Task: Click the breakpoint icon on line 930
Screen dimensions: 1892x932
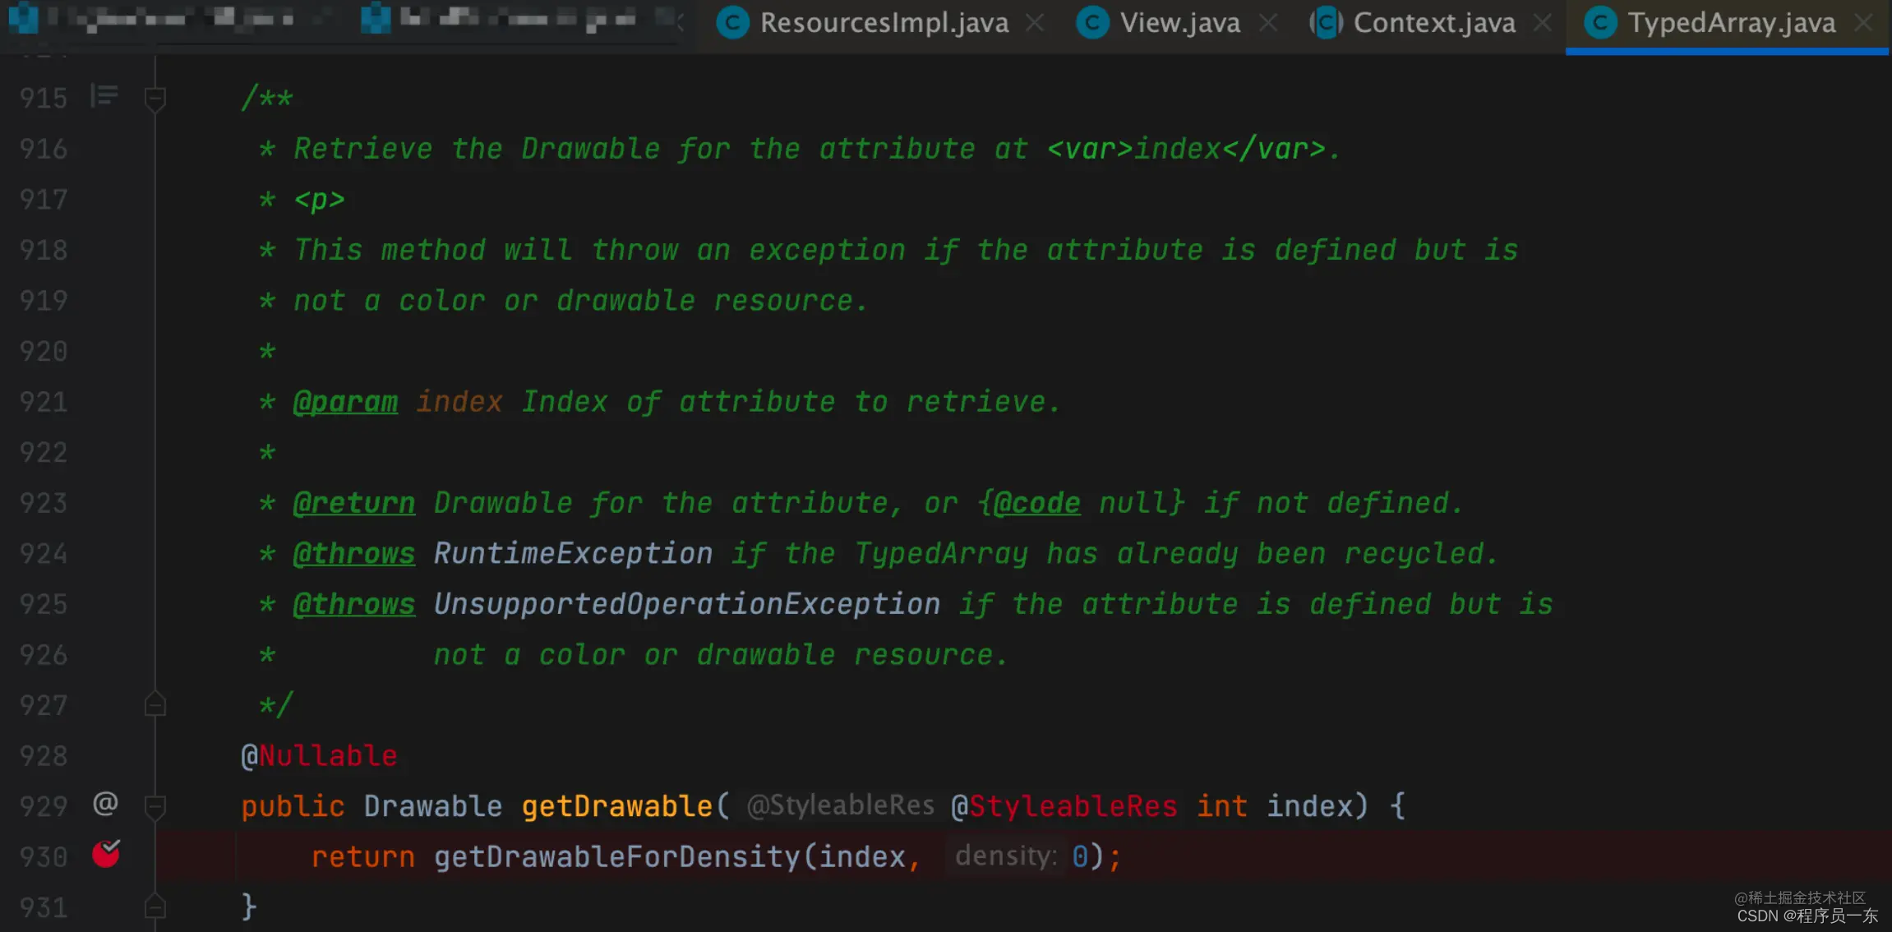Action: click(106, 854)
